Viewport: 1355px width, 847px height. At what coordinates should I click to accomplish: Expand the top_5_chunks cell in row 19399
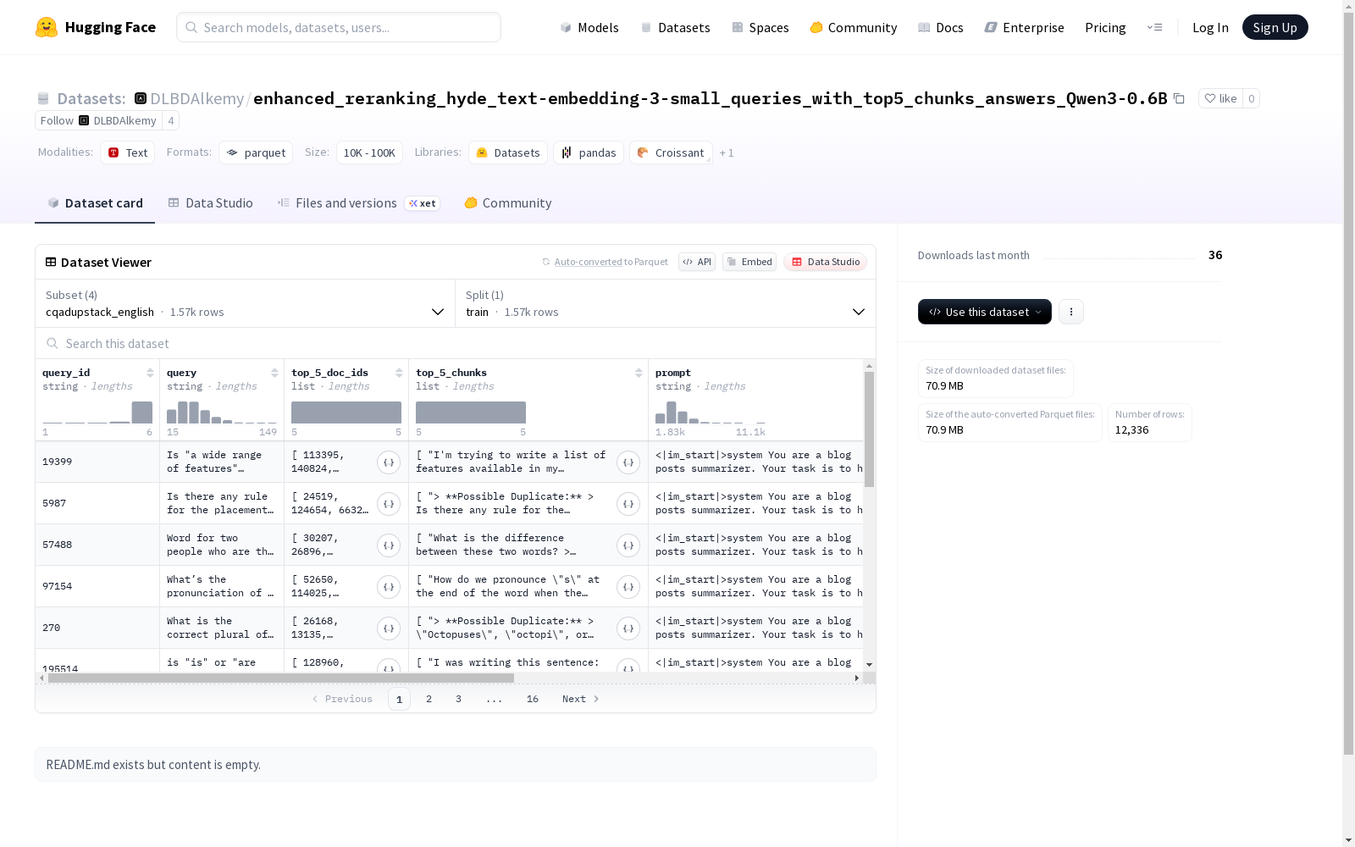(x=628, y=462)
